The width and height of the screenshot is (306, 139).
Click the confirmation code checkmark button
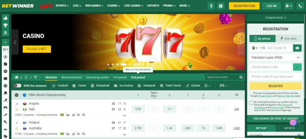click(x=297, y=67)
